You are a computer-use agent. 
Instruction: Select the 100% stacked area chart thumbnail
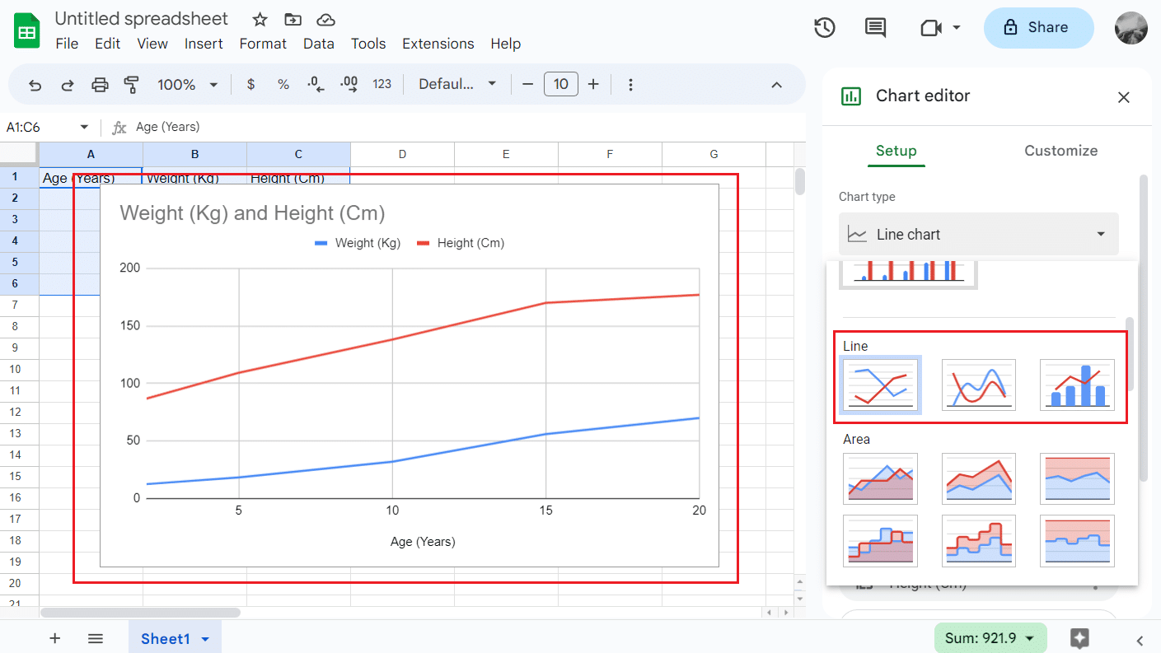(x=1077, y=478)
